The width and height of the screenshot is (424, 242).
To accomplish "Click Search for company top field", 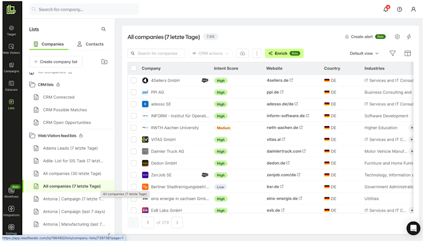I will 84,9.
